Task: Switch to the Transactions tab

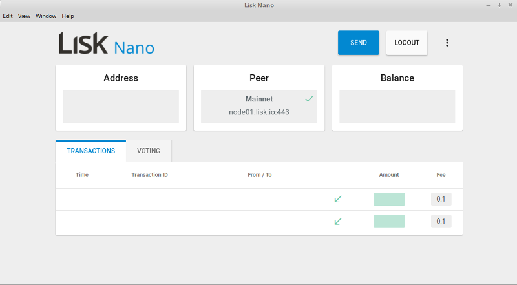Action: (90, 151)
